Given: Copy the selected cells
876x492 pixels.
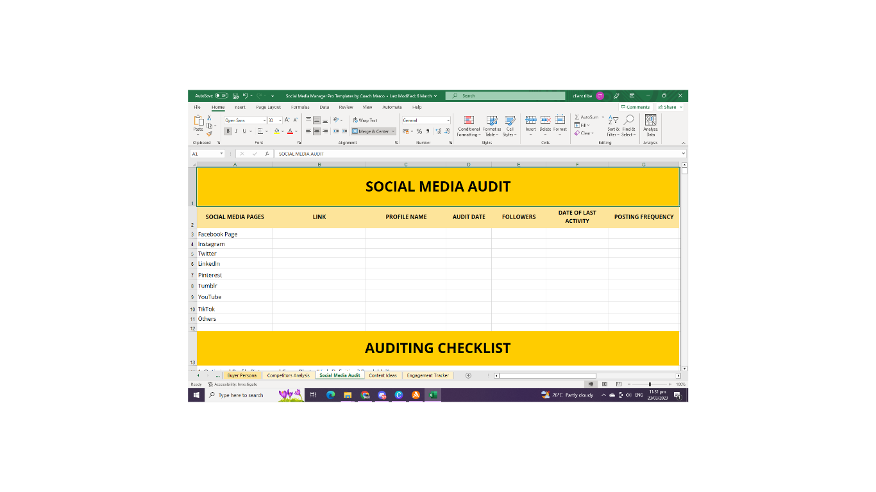Looking at the screenshot, I should [209, 126].
